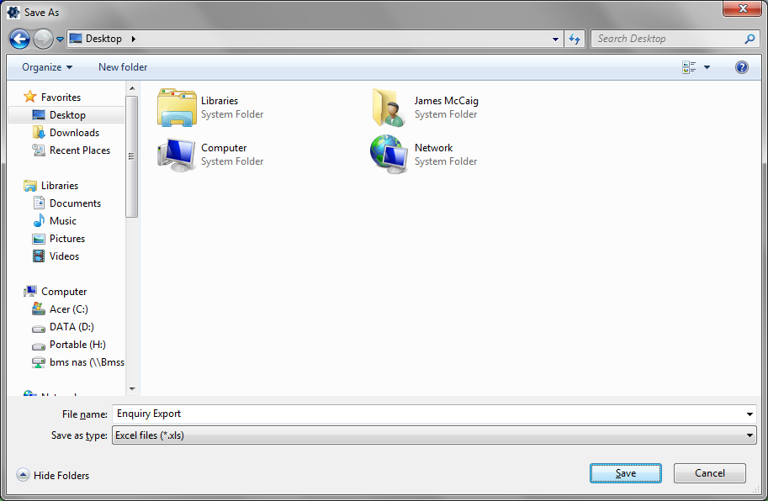Open the Organize menu
The width and height of the screenshot is (768, 501).
(47, 67)
